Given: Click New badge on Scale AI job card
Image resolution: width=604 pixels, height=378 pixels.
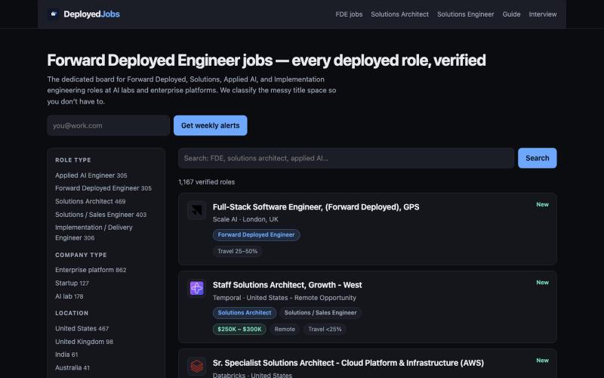Looking at the screenshot, I should [542, 204].
